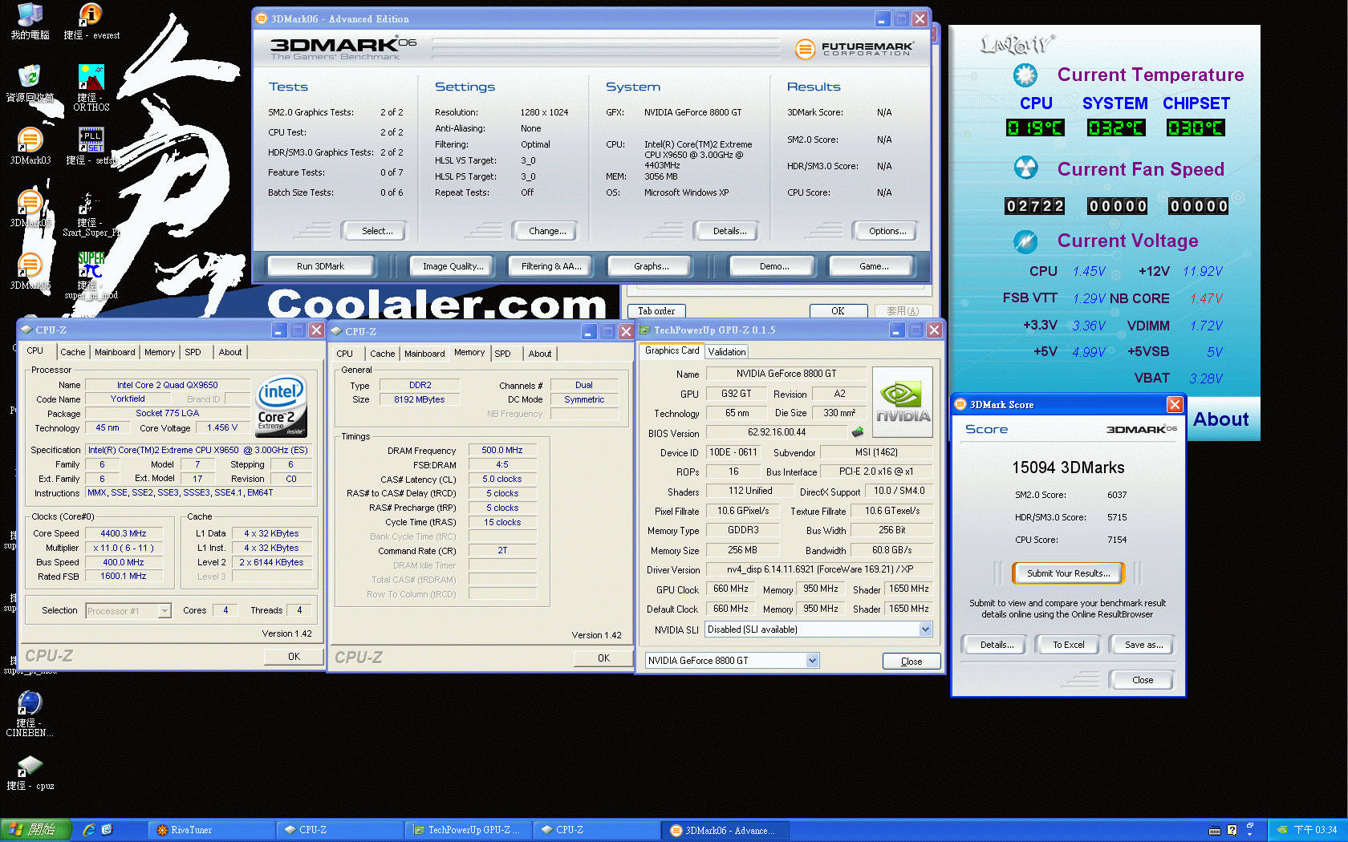Open the Start menu button
This screenshot has height=842, width=1348.
pos(36,830)
